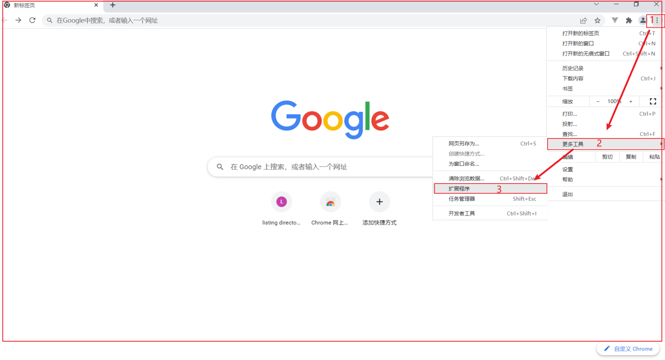Select 打印... menu item
The width and height of the screenshot is (665, 360).
pos(605,114)
